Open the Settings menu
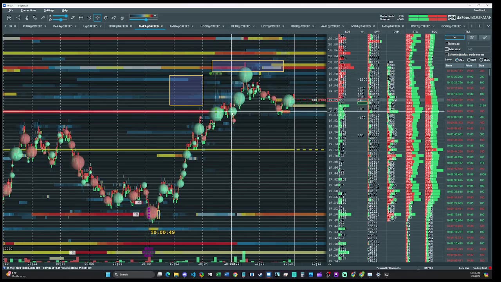 click(49, 11)
